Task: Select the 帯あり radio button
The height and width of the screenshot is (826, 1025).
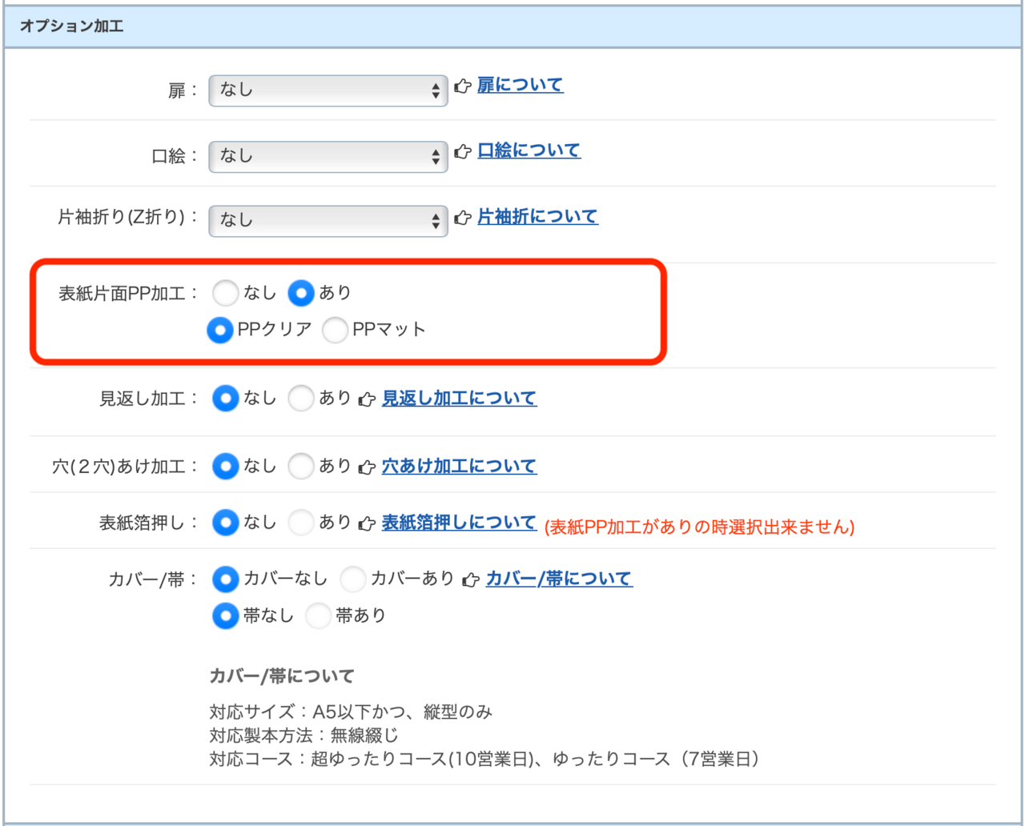Action: pos(318,615)
